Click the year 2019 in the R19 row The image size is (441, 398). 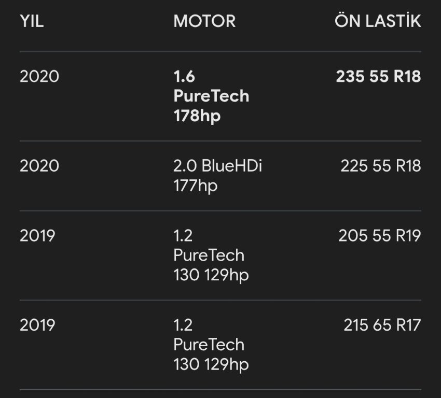pos(37,236)
